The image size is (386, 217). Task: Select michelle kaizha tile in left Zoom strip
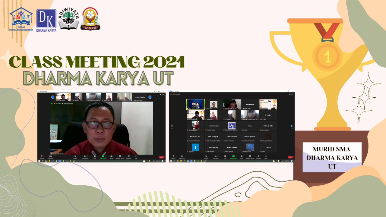[140, 97]
